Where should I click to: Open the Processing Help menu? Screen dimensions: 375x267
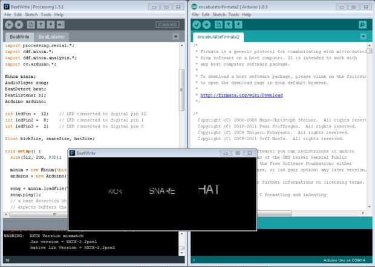pyautogui.click(x=59, y=14)
